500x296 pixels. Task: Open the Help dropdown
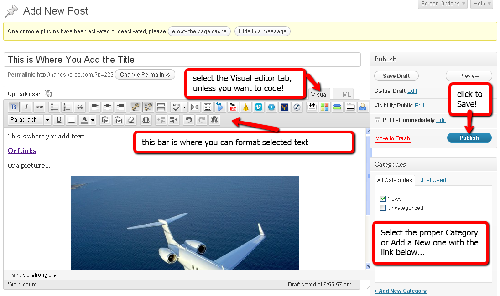coord(482,4)
